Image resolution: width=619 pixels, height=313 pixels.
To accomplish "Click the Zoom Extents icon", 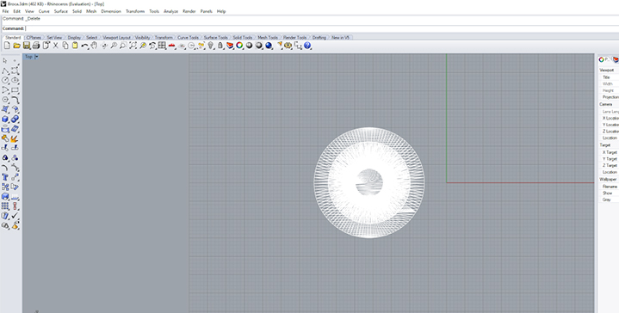I will click(133, 46).
